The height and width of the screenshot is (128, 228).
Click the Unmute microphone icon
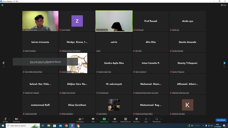[x=5, y=119]
